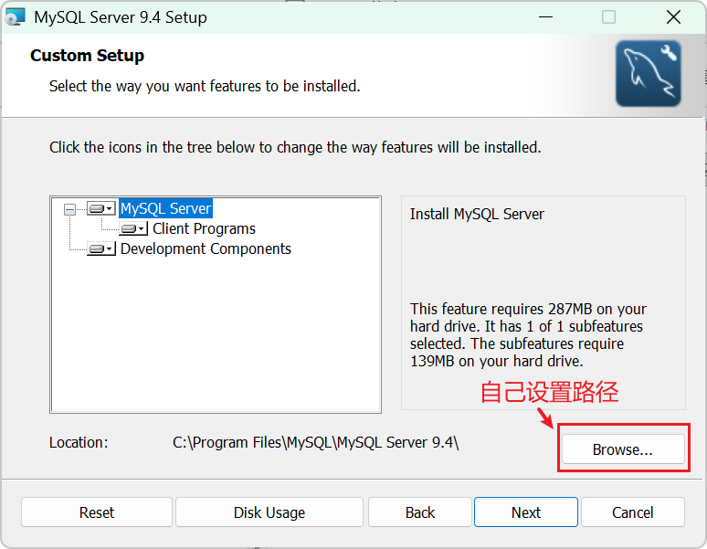Click the MySQL dolphin logo image
707x549 pixels.
pyautogui.click(x=649, y=73)
